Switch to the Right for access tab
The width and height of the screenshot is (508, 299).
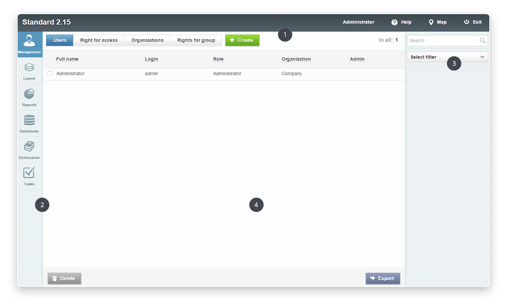click(x=99, y=40)
